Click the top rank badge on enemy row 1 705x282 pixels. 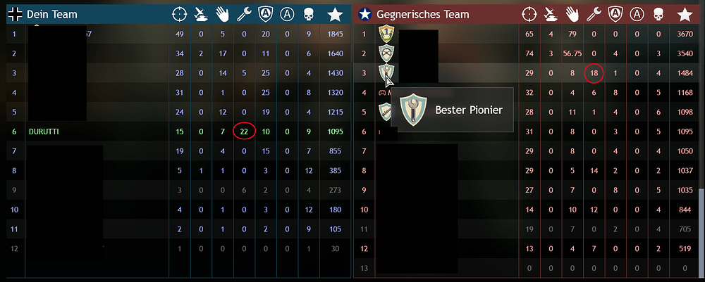pos(386,34)
